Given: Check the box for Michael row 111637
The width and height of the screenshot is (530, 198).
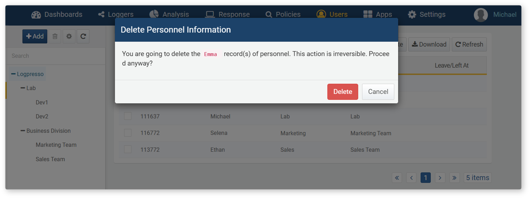Looking at the screenshot, I should click(x=128, y=116).
